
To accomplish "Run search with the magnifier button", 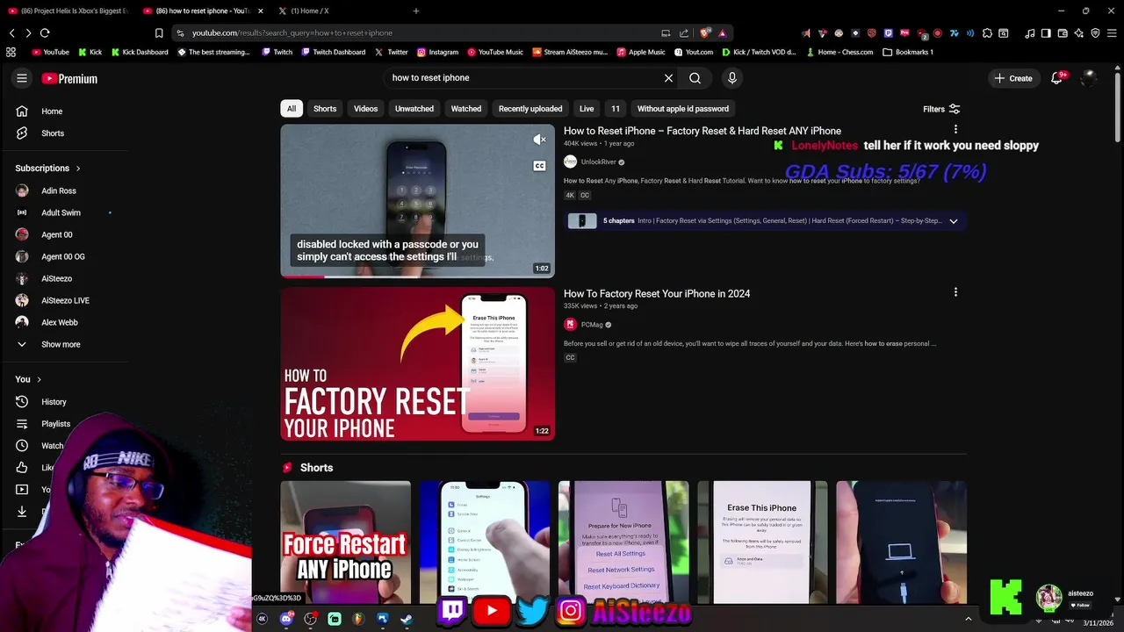I will pyautogui.click(x=695, y=78).
